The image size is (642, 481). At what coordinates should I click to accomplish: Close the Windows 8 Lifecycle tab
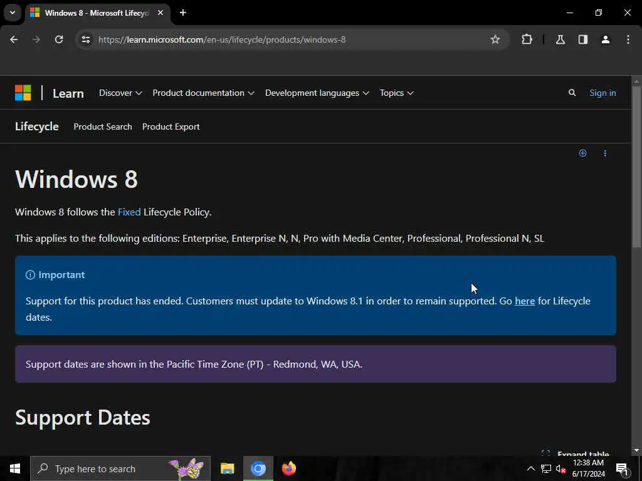160,13
